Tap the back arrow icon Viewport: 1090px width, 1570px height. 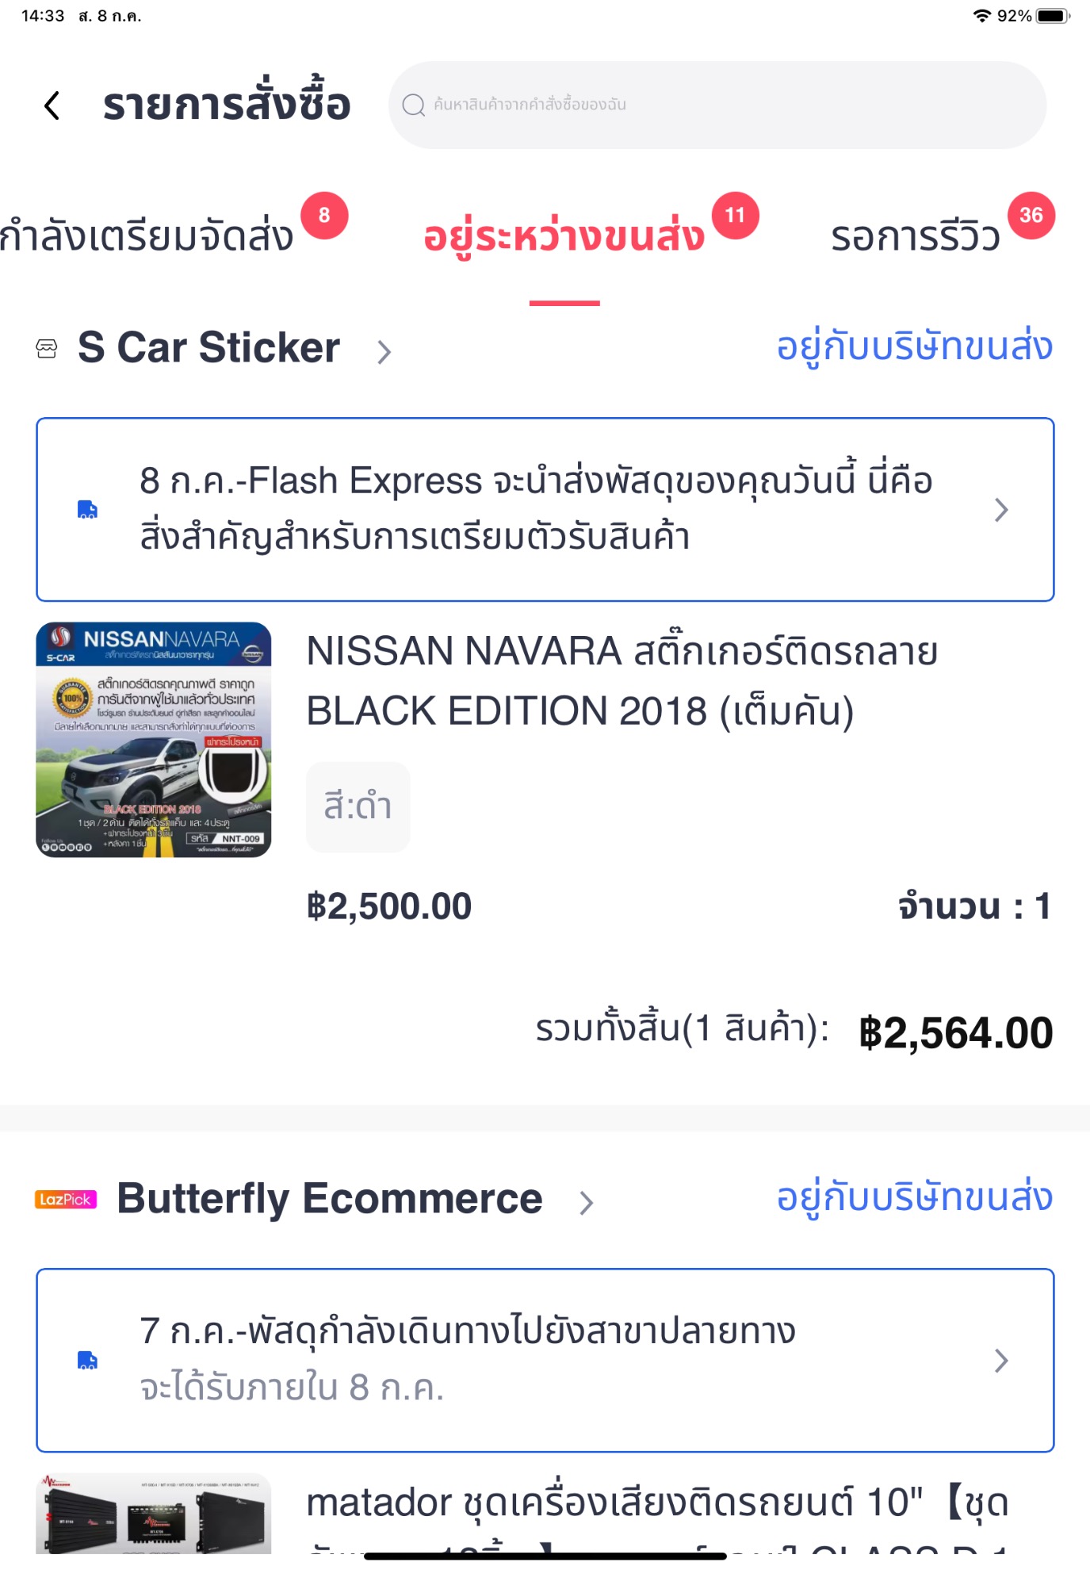coord(52,105)
